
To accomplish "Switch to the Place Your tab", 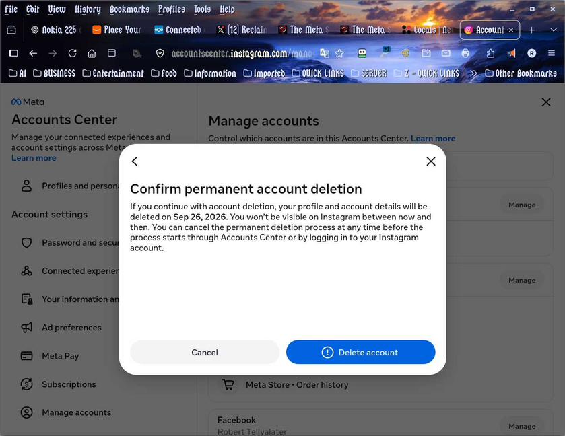I will (x=117, y=30).
